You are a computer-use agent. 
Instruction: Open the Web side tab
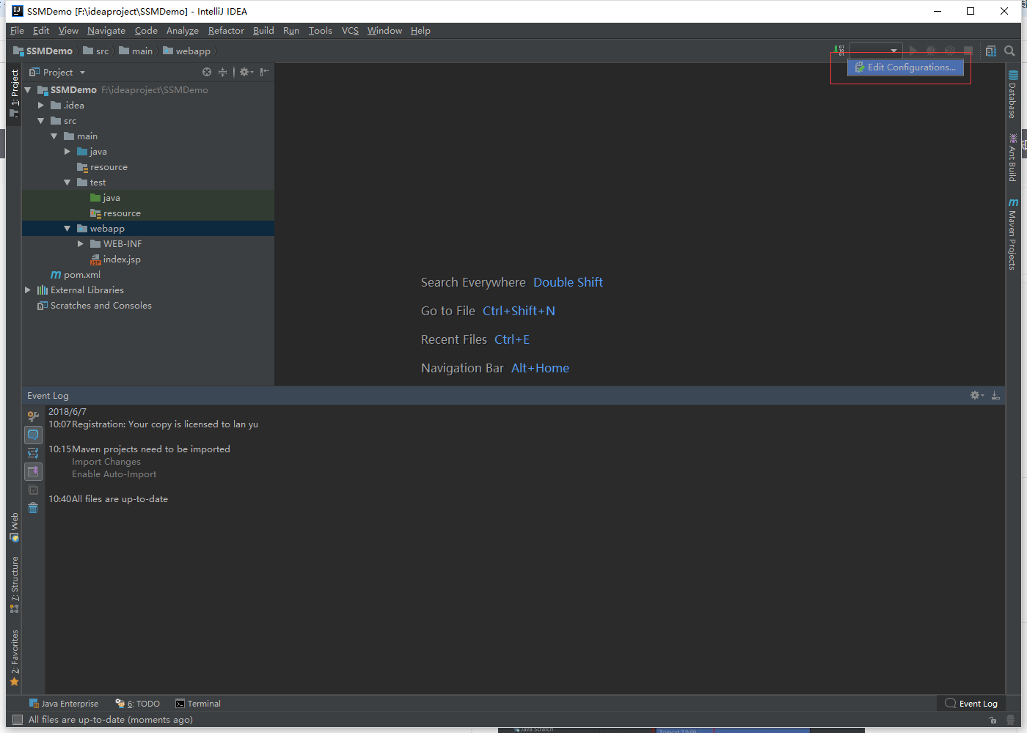coord(15,527)
